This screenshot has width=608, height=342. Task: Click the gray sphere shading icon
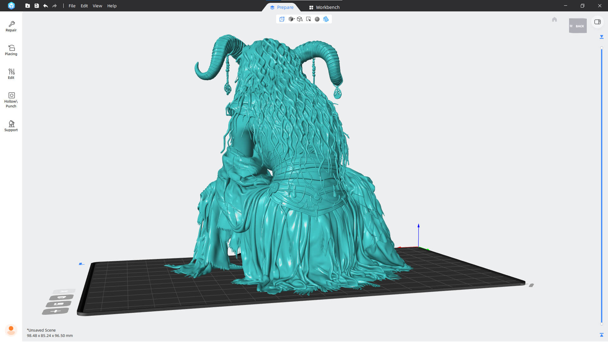[317, 19]
